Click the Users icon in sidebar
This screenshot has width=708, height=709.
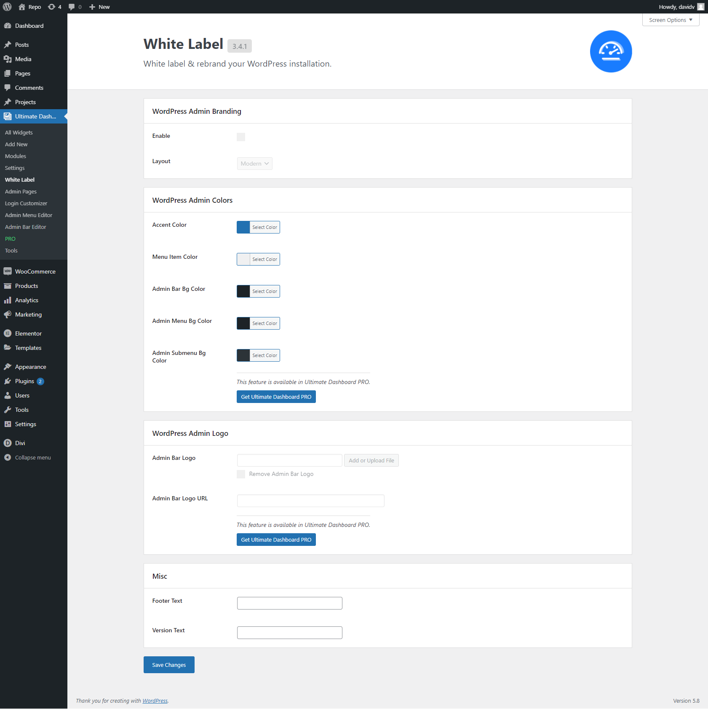(8, 395)
